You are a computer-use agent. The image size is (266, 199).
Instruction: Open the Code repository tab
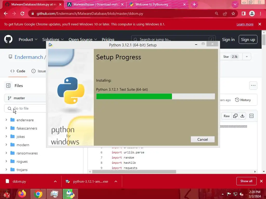[x=18, y=71]
